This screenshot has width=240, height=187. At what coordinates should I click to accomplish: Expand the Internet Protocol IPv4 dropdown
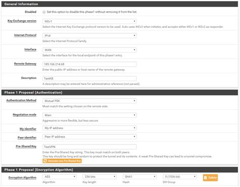90,35
